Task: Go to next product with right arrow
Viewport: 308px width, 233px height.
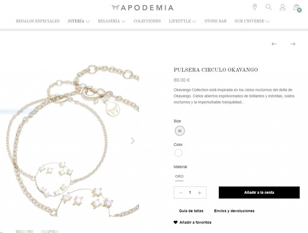Action: [x=293, y=44]
